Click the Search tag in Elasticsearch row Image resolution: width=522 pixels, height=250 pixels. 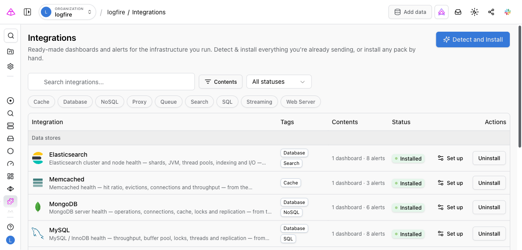[x=291, y=163]
